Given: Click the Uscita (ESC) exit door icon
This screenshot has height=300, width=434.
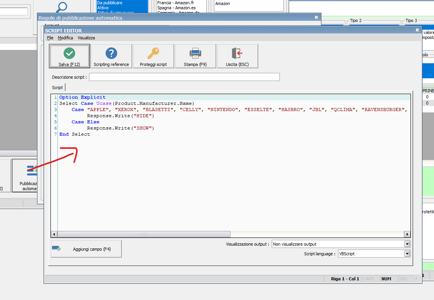Looking at the screenshot, I should click(x=237, y=53).
